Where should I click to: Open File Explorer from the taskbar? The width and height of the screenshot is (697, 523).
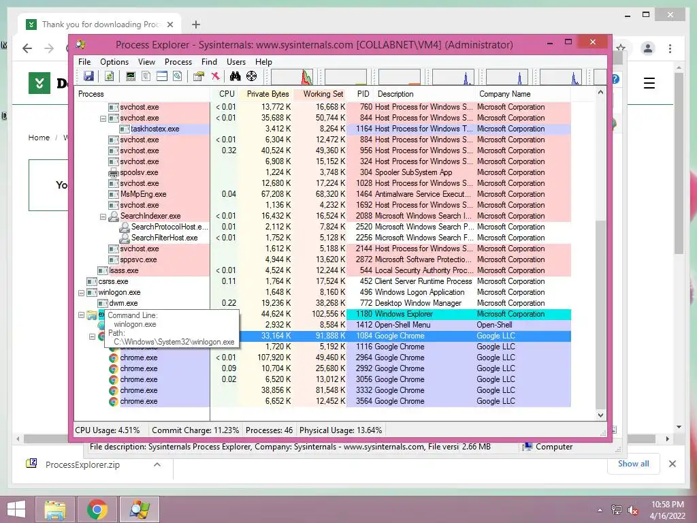(x=55, y=509)
